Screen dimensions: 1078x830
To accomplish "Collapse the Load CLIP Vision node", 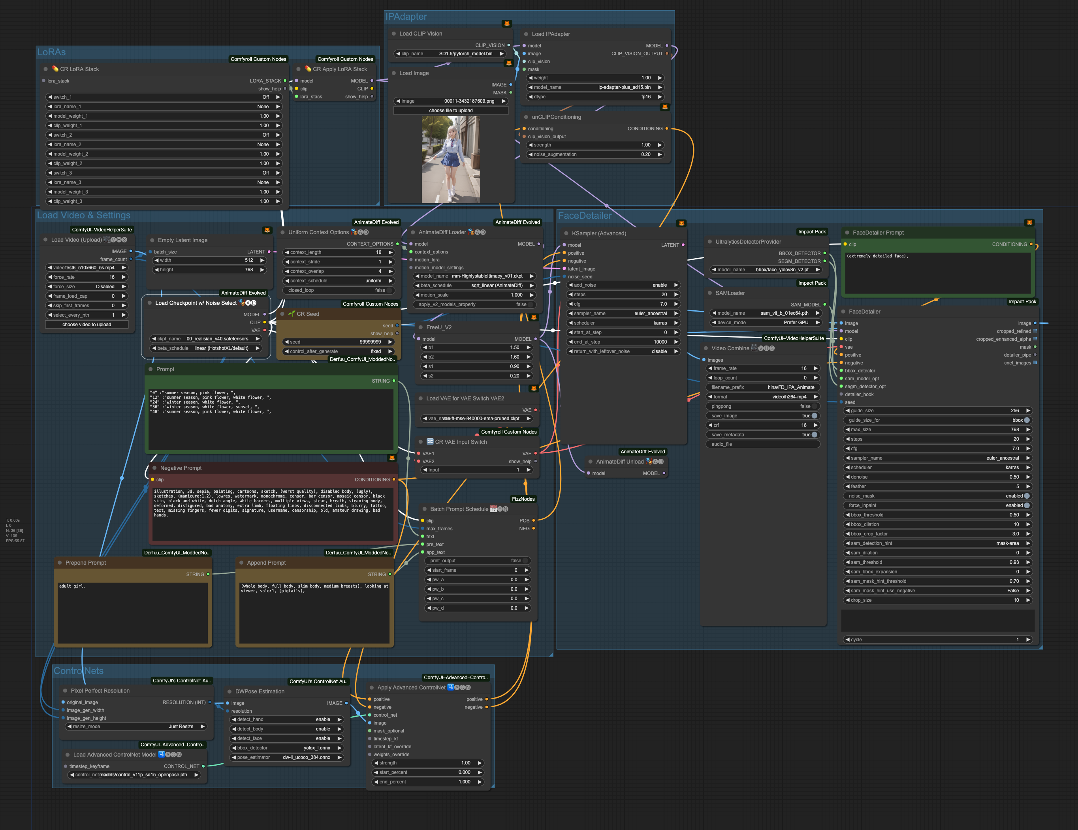I will tap(394, 34).
